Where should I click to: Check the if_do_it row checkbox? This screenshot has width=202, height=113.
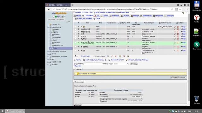75,39
